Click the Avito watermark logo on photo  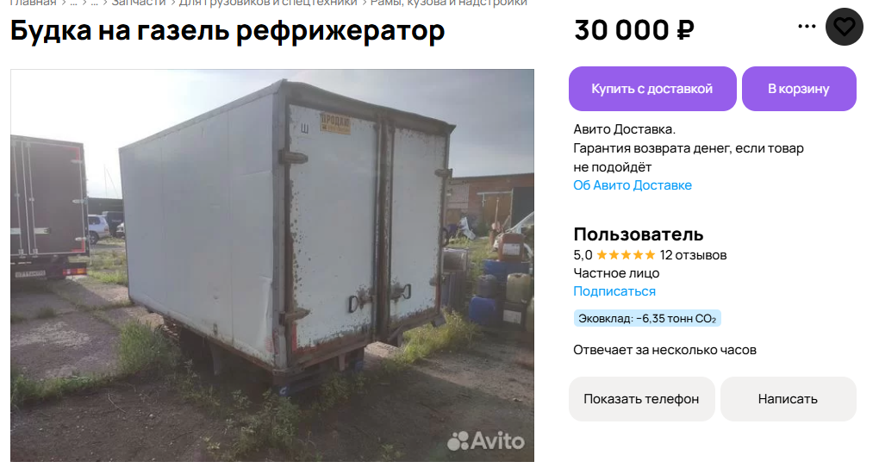pyautogui.click(x=486, y=440)
